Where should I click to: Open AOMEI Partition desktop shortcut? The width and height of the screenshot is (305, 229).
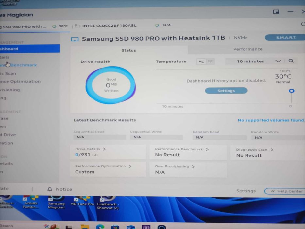point(30,202)
